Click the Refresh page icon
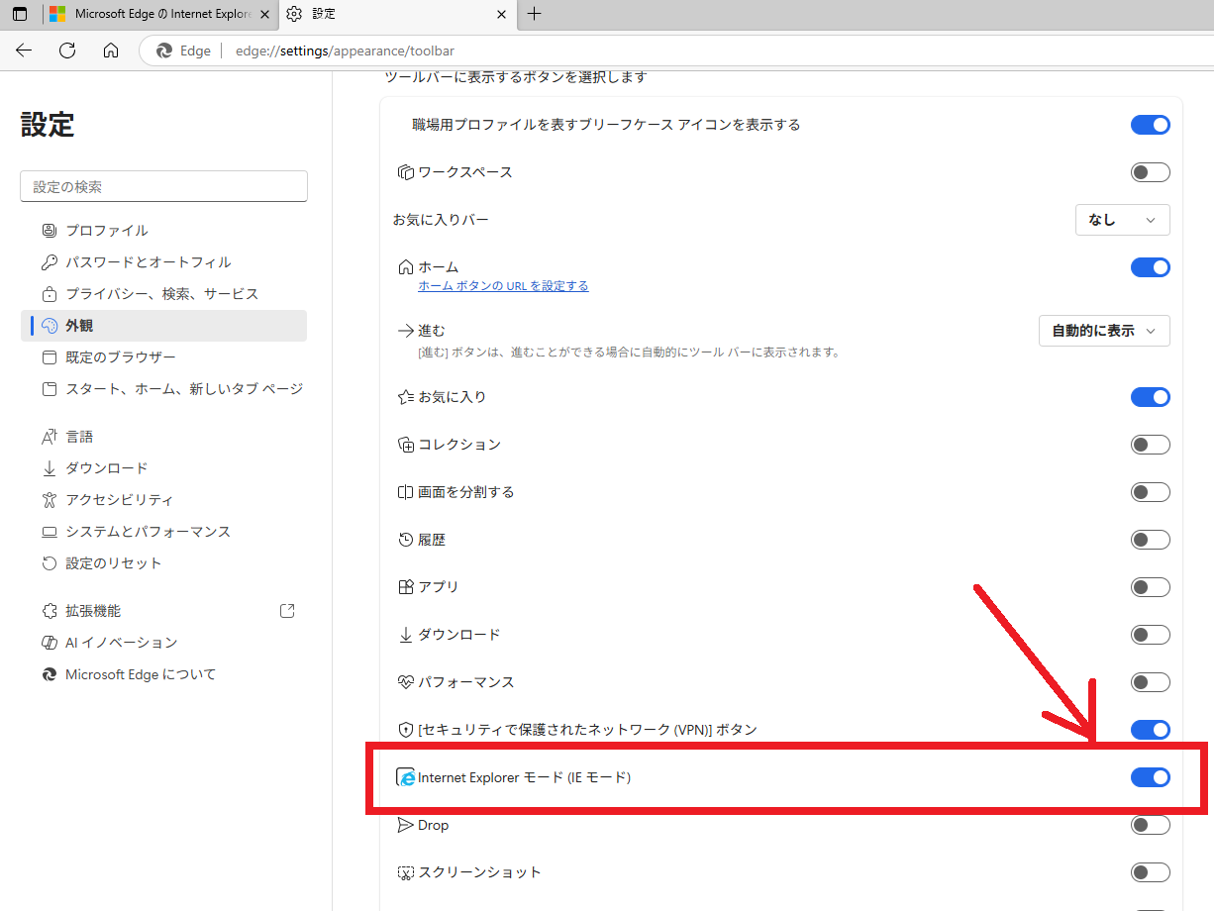This screenshot has width=1214, height=911. click(x=67, y=51)
